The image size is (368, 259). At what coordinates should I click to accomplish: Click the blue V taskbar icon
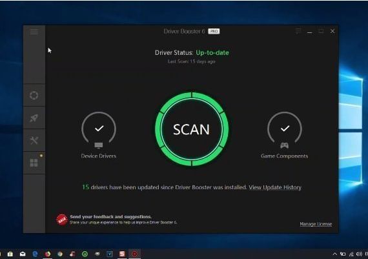pos(110,254)
